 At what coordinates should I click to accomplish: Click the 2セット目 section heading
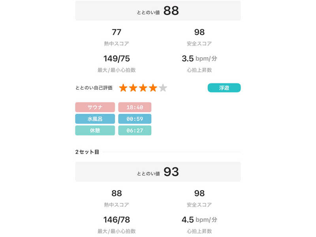coord(87,152)
